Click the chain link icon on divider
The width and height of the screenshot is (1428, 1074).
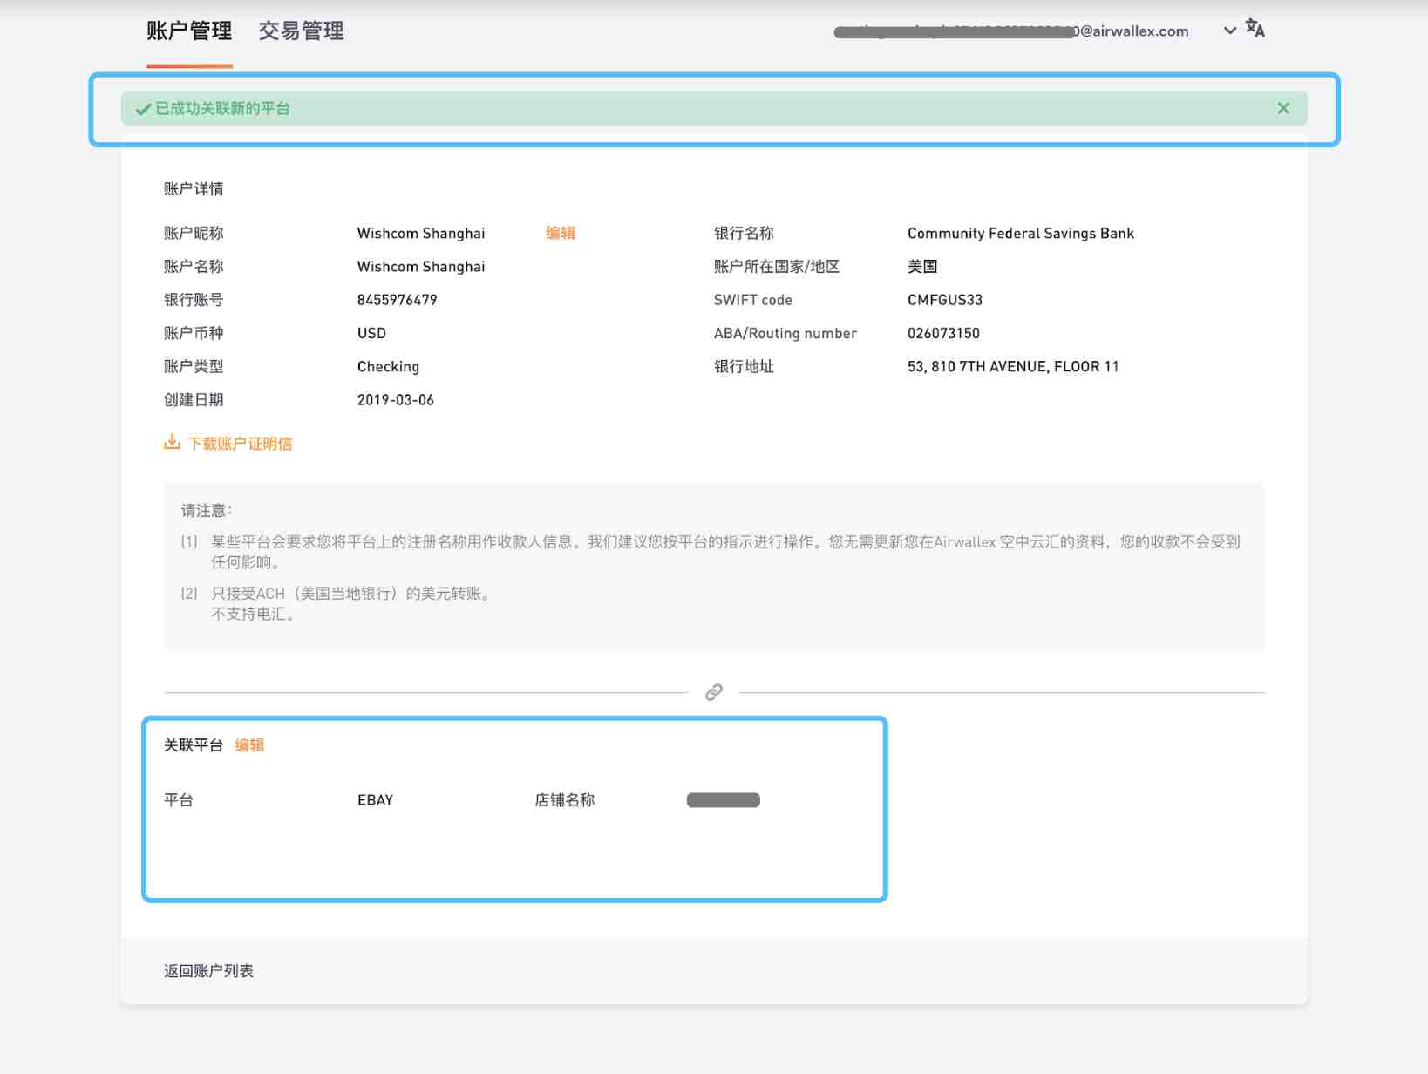(714, 692)
